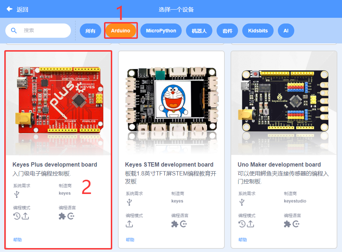
Task: Select Keyes STEM development board image
Action: (171, 103)
